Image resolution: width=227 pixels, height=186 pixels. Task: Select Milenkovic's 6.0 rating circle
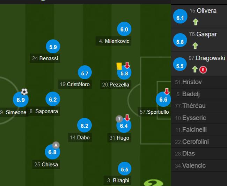[124, 29]
